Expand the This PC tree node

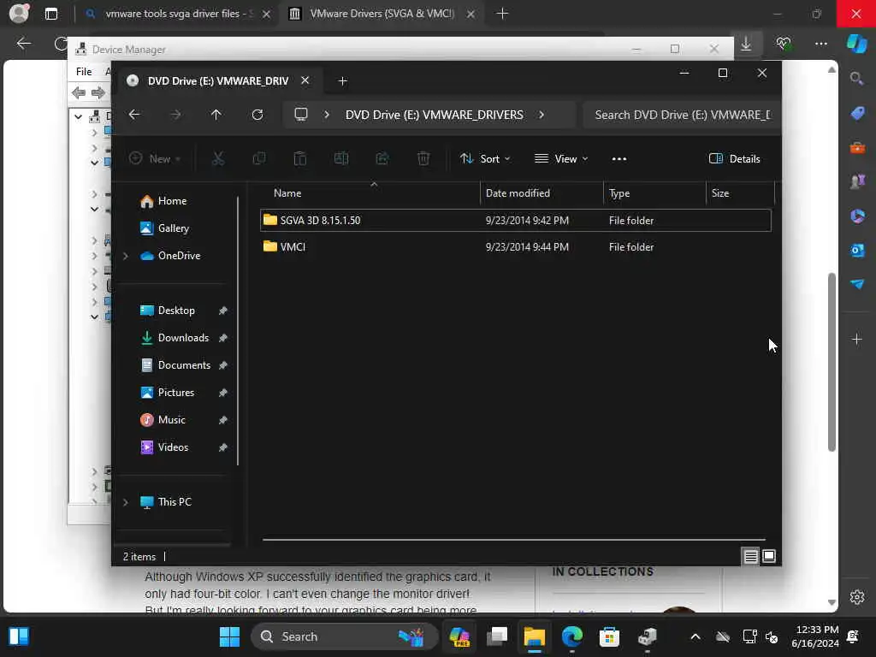[126, 502]
